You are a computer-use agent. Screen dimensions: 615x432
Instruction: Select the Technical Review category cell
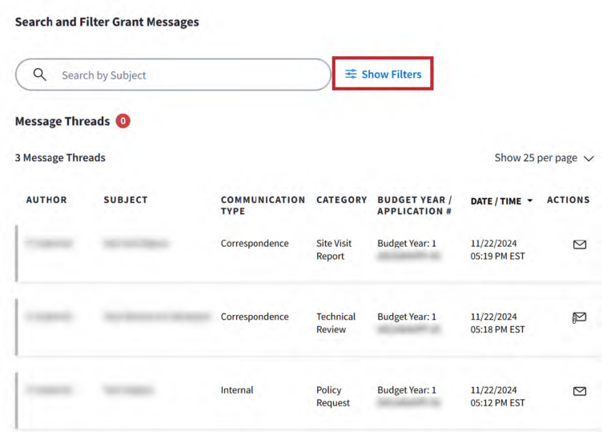[x=336, y=323]
